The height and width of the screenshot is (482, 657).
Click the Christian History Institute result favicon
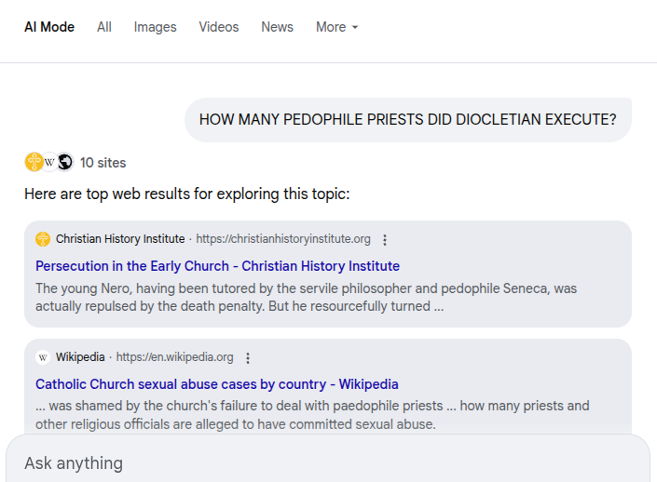click(x=43, y=239)
